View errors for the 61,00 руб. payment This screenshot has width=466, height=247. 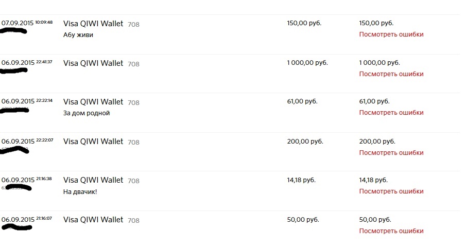[391, 113]
